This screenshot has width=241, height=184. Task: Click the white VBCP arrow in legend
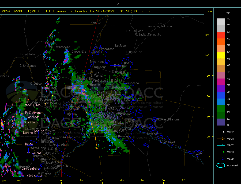[x=221, y=132]
